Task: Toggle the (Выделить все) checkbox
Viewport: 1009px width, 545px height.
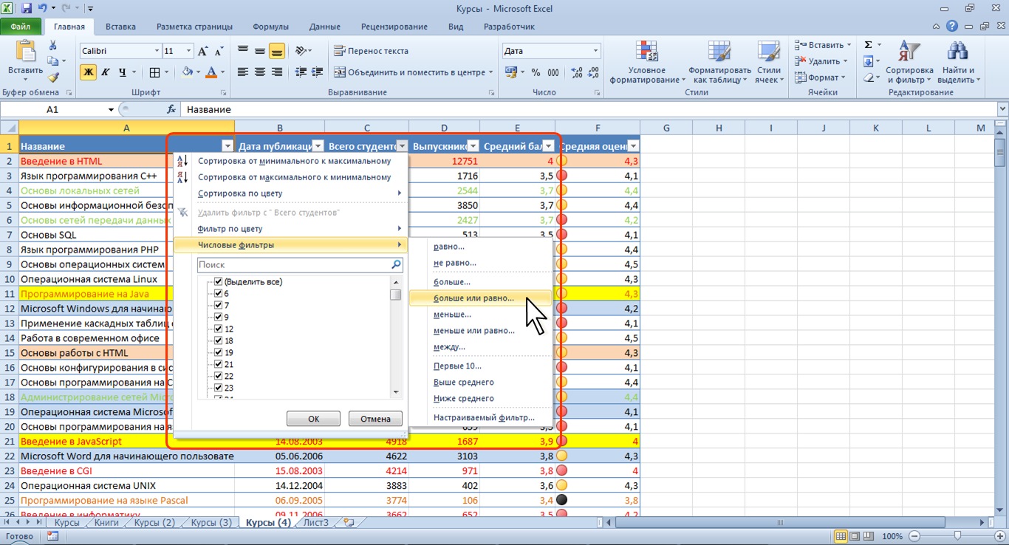Action: (218, 281)
